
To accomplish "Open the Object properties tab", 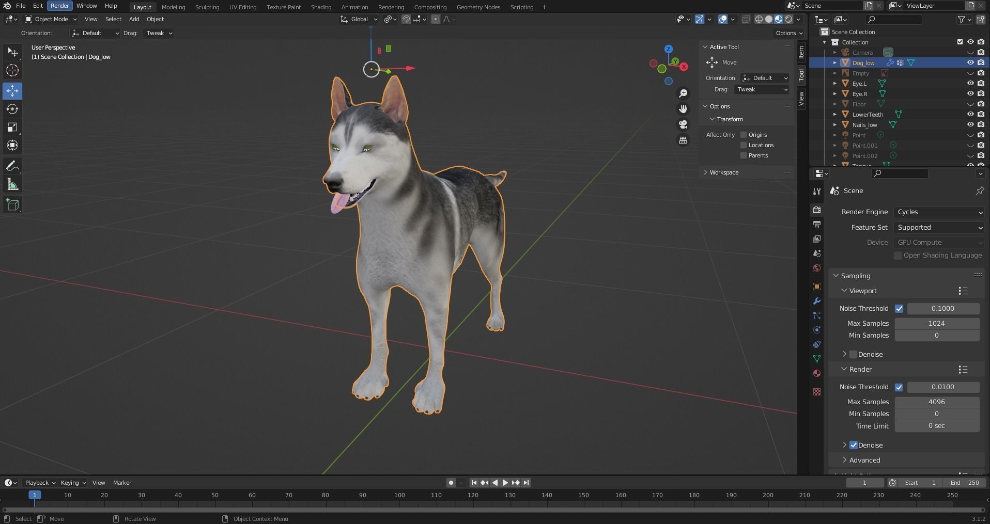I will click(x=816, y=287).
